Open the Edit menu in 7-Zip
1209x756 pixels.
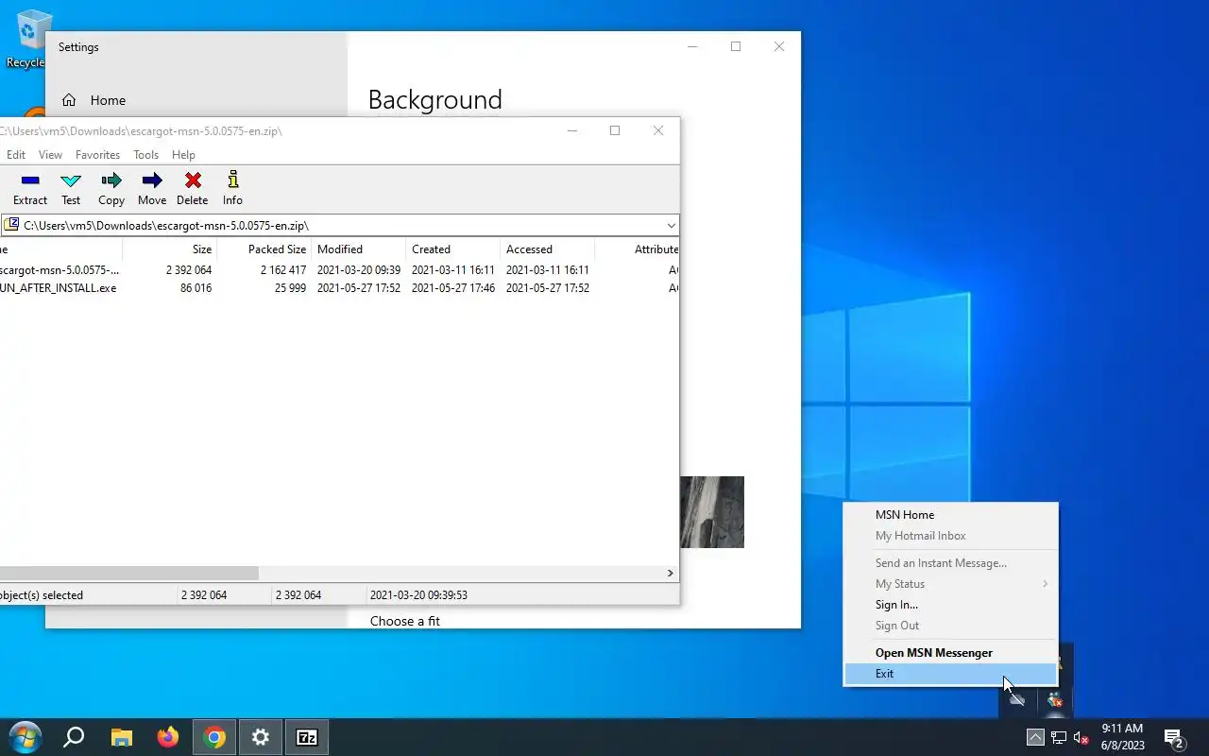coord(16,155)
